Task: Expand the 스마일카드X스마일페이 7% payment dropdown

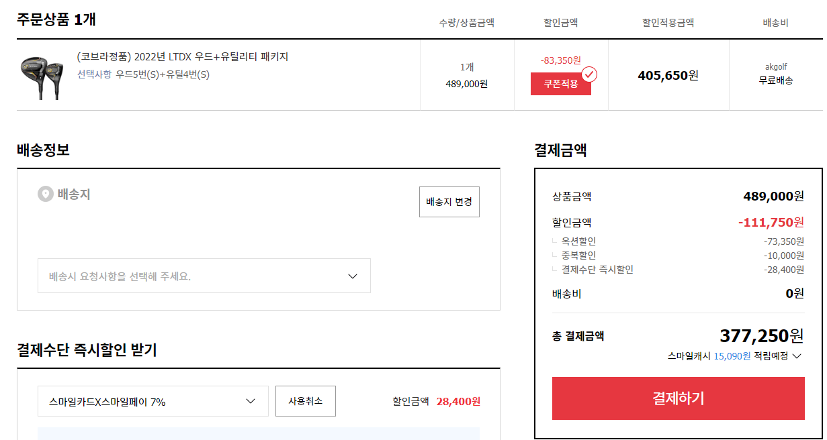Action: point(153,401)
